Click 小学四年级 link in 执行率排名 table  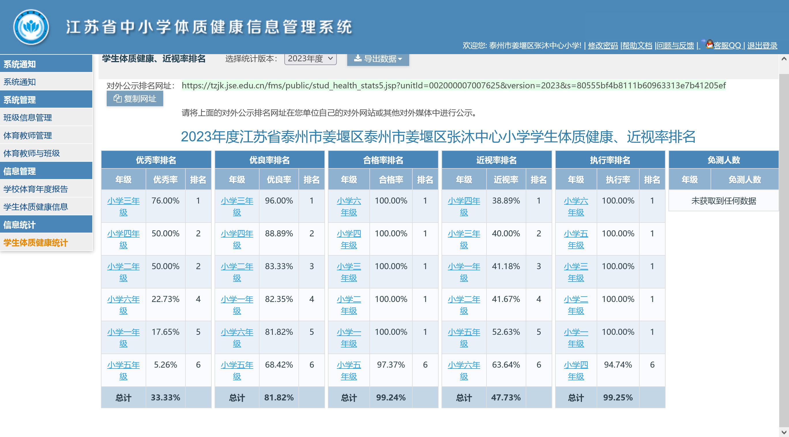coord(576,370)
